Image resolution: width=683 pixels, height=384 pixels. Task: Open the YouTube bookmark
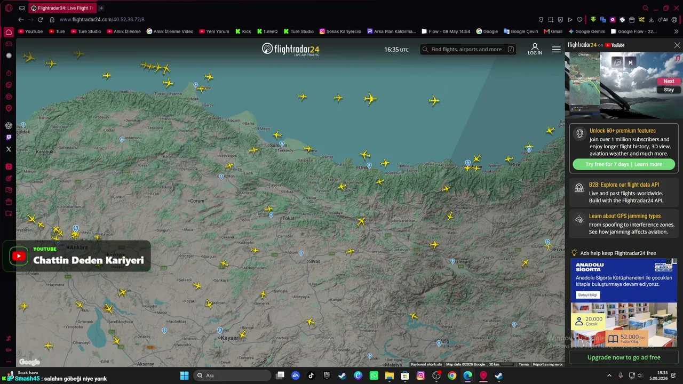coord(30,31)
